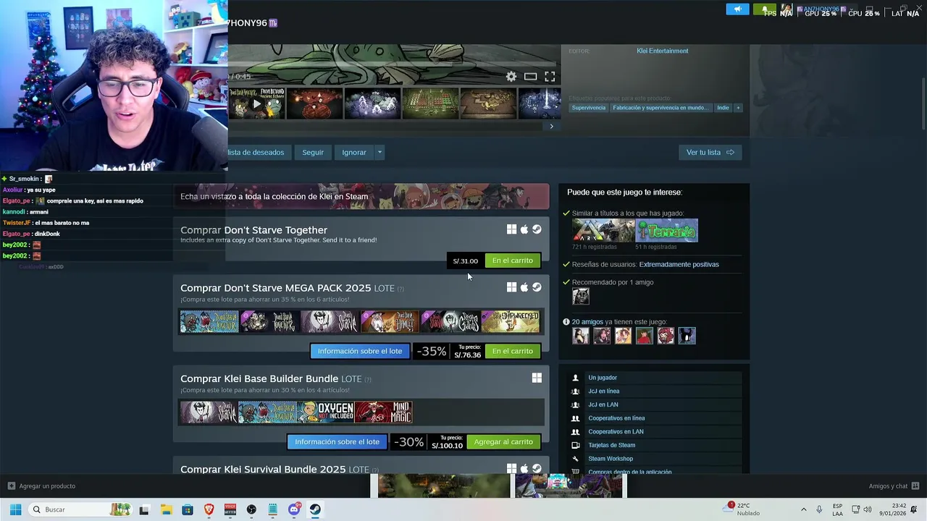Open Extremadamente positivas reviews link
Viewport: 927px width, 521px height.
[x=679, y=264]
